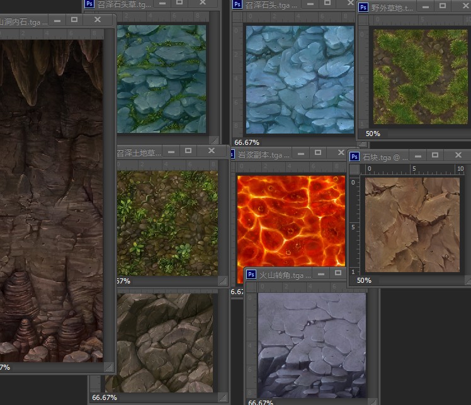Click the lava texture canvas in 岩浆副本.tga

click(x=291, y=221)
